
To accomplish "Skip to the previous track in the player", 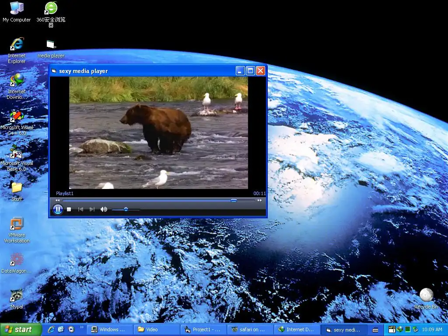I will 80,210.
